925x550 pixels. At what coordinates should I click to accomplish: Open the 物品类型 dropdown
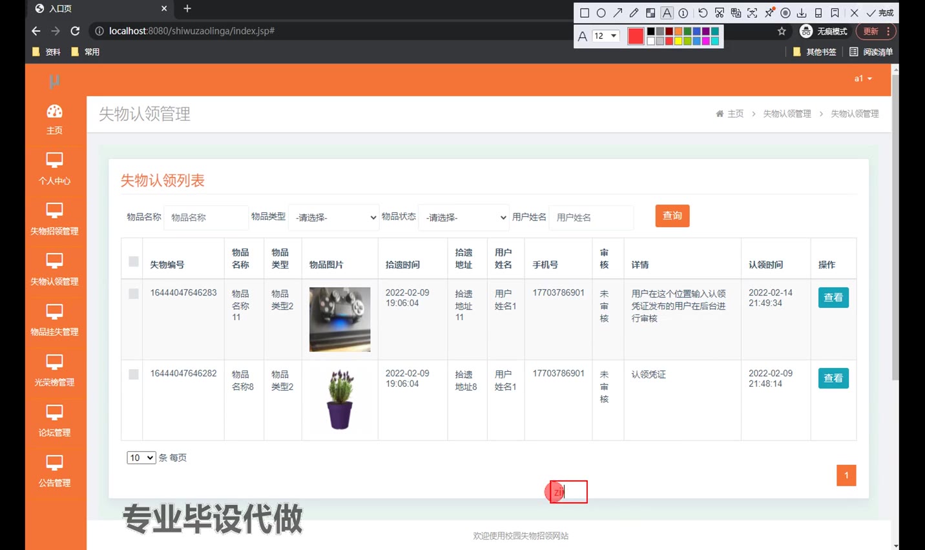(x=334, y=218)
